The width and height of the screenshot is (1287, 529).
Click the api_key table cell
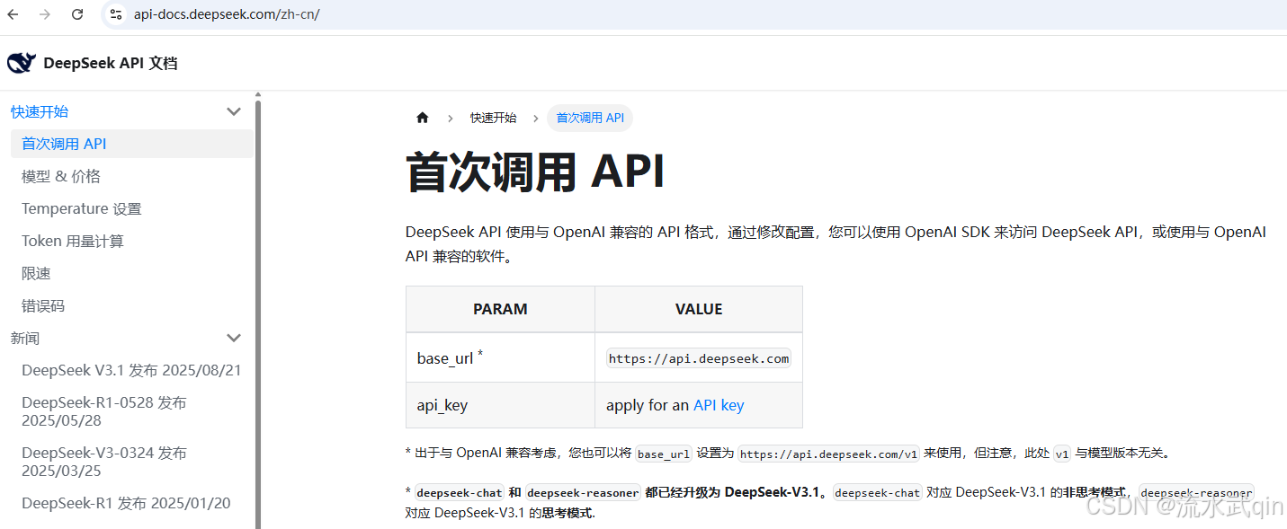501,405
